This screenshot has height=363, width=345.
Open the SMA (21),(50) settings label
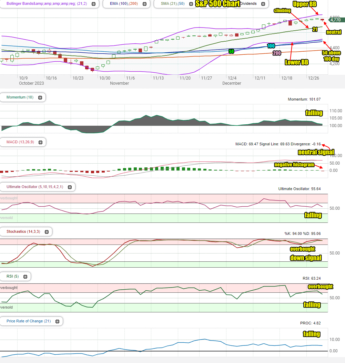tap(173, 4)
